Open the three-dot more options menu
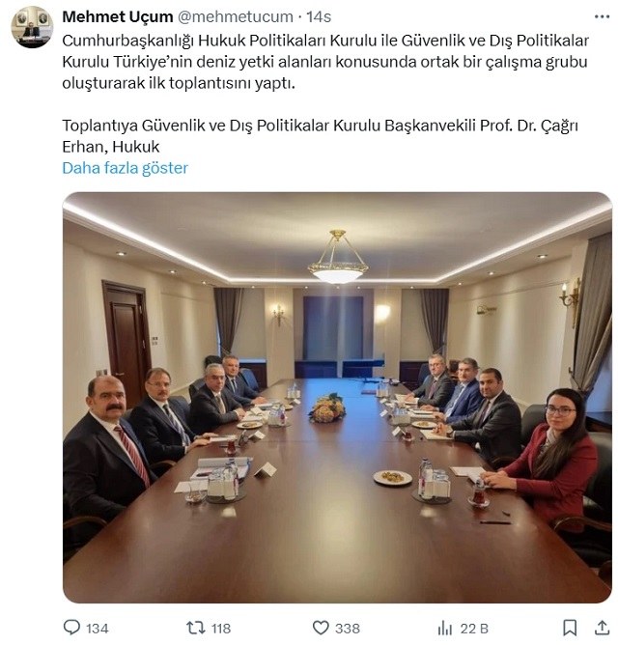618x645 pixels. (602, 16)
